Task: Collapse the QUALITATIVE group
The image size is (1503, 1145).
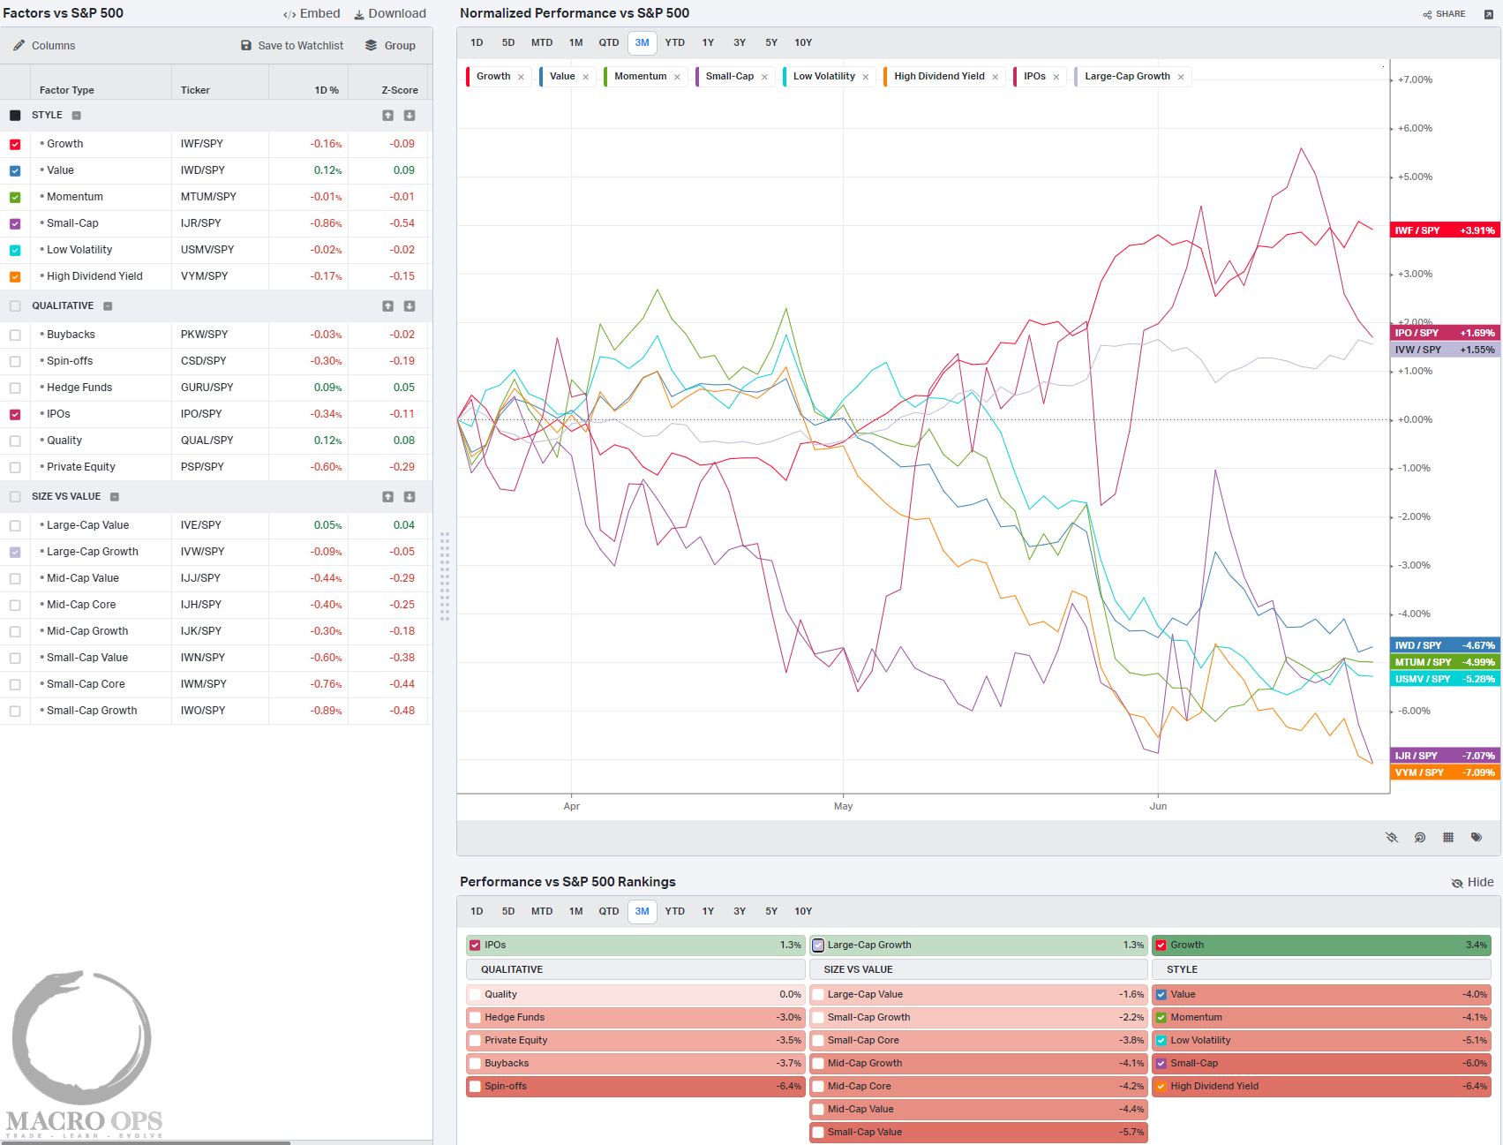Action: click(108, 306)
